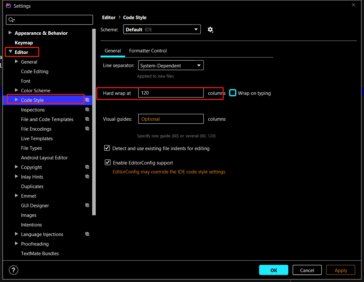Select Live Templates in the settings tree

point(37,138)
